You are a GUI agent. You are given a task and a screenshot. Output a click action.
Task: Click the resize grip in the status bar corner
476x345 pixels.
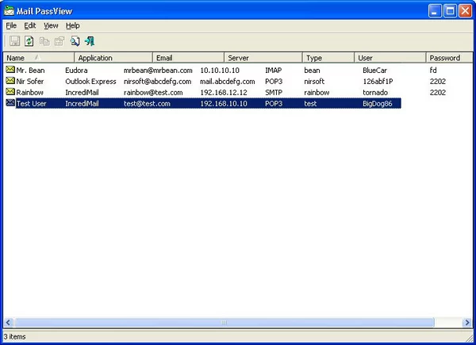pos(469,338)
